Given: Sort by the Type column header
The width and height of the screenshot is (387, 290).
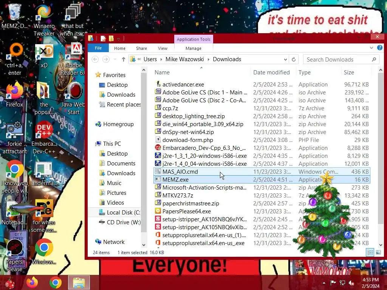Looking at the screenshot, I should [319, 72].
